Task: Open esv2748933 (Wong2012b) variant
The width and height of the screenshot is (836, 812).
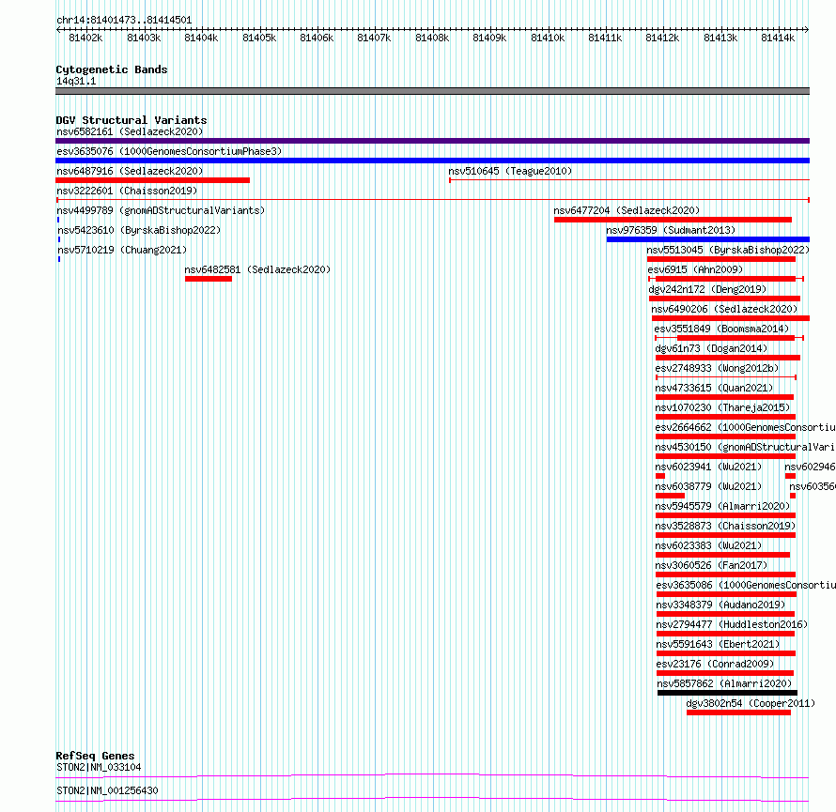Action: point(717,368)
